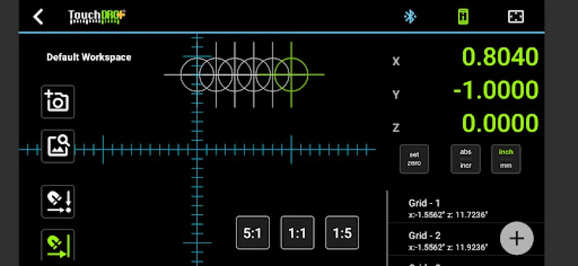Select the white magnet snap-to-point tool

coord(57,201)
